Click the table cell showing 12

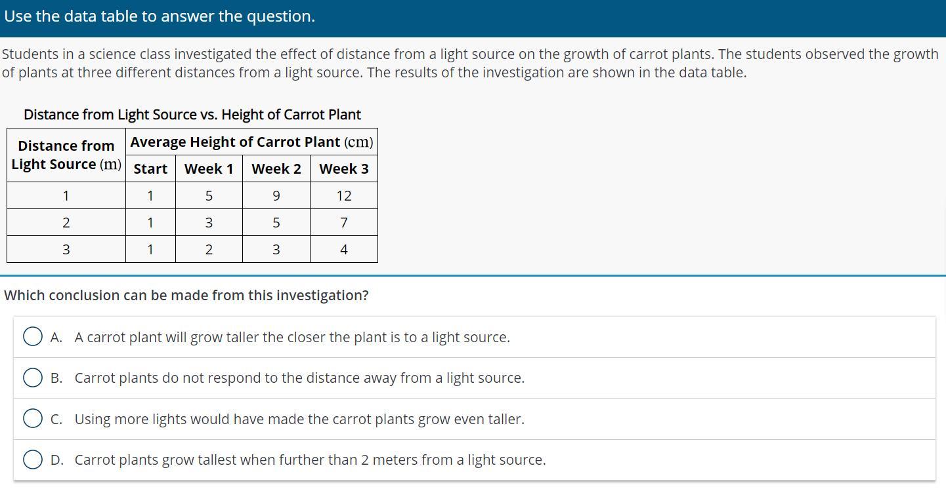[x=343, y=196]
